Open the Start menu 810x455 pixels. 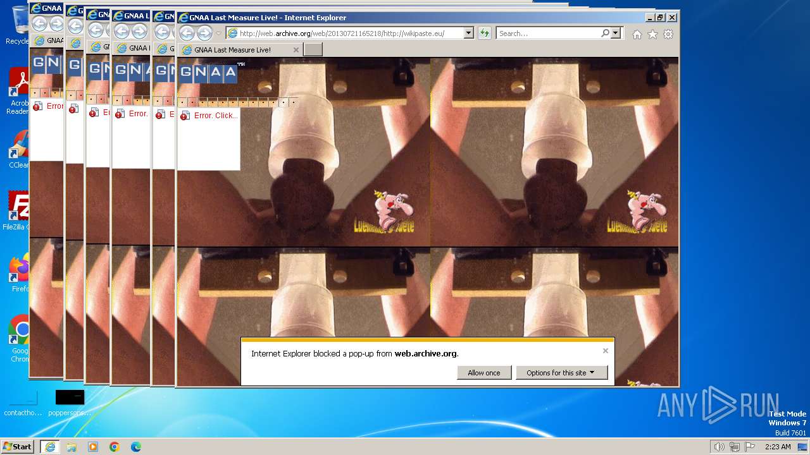(17, 447)
